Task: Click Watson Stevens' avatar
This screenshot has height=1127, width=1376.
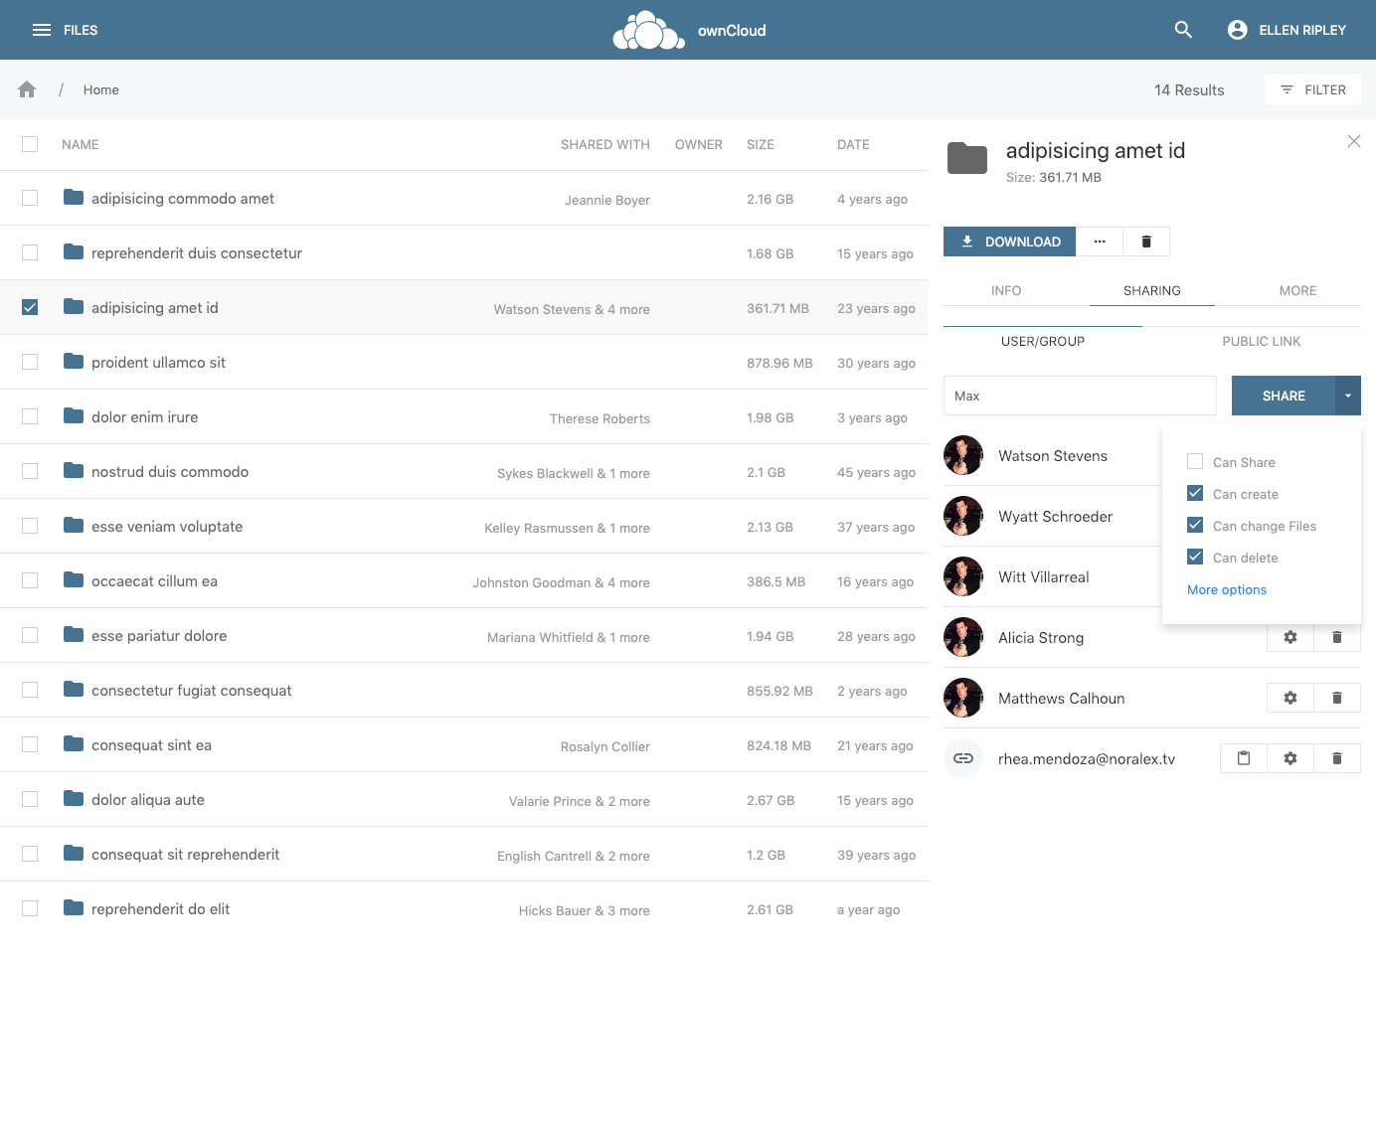Action: (x=963, y=455)
